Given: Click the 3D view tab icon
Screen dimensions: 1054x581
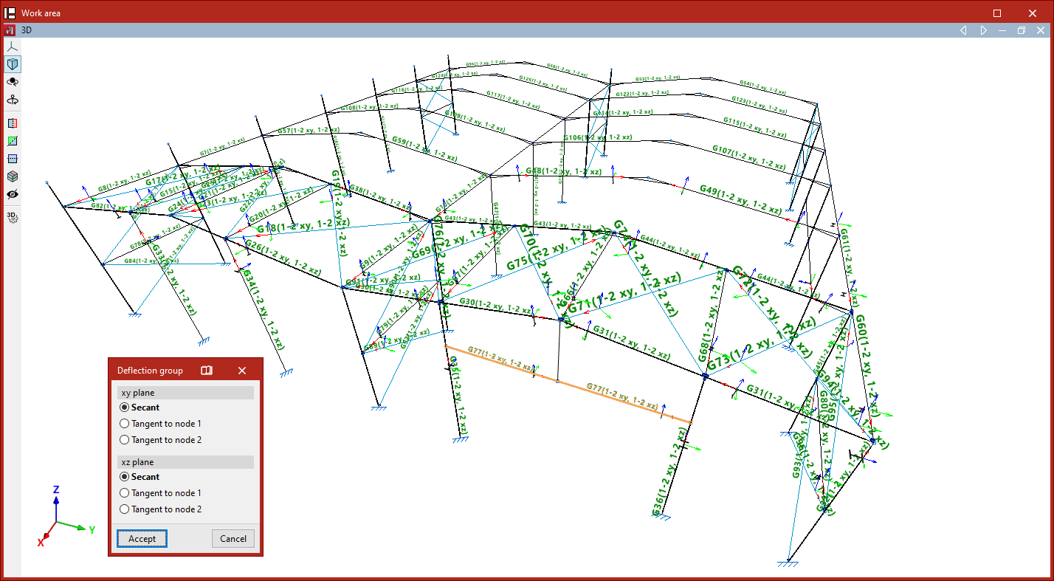Looking at the screenshot, I should [x=10, y=30].
